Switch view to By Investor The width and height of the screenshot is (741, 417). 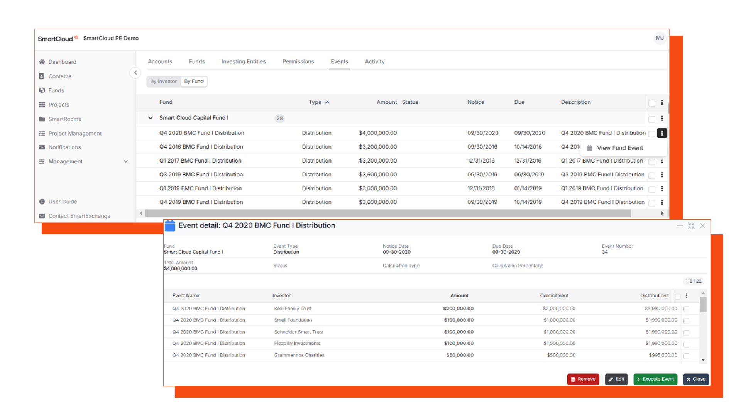pyautogui.click(x=163, y=81)
